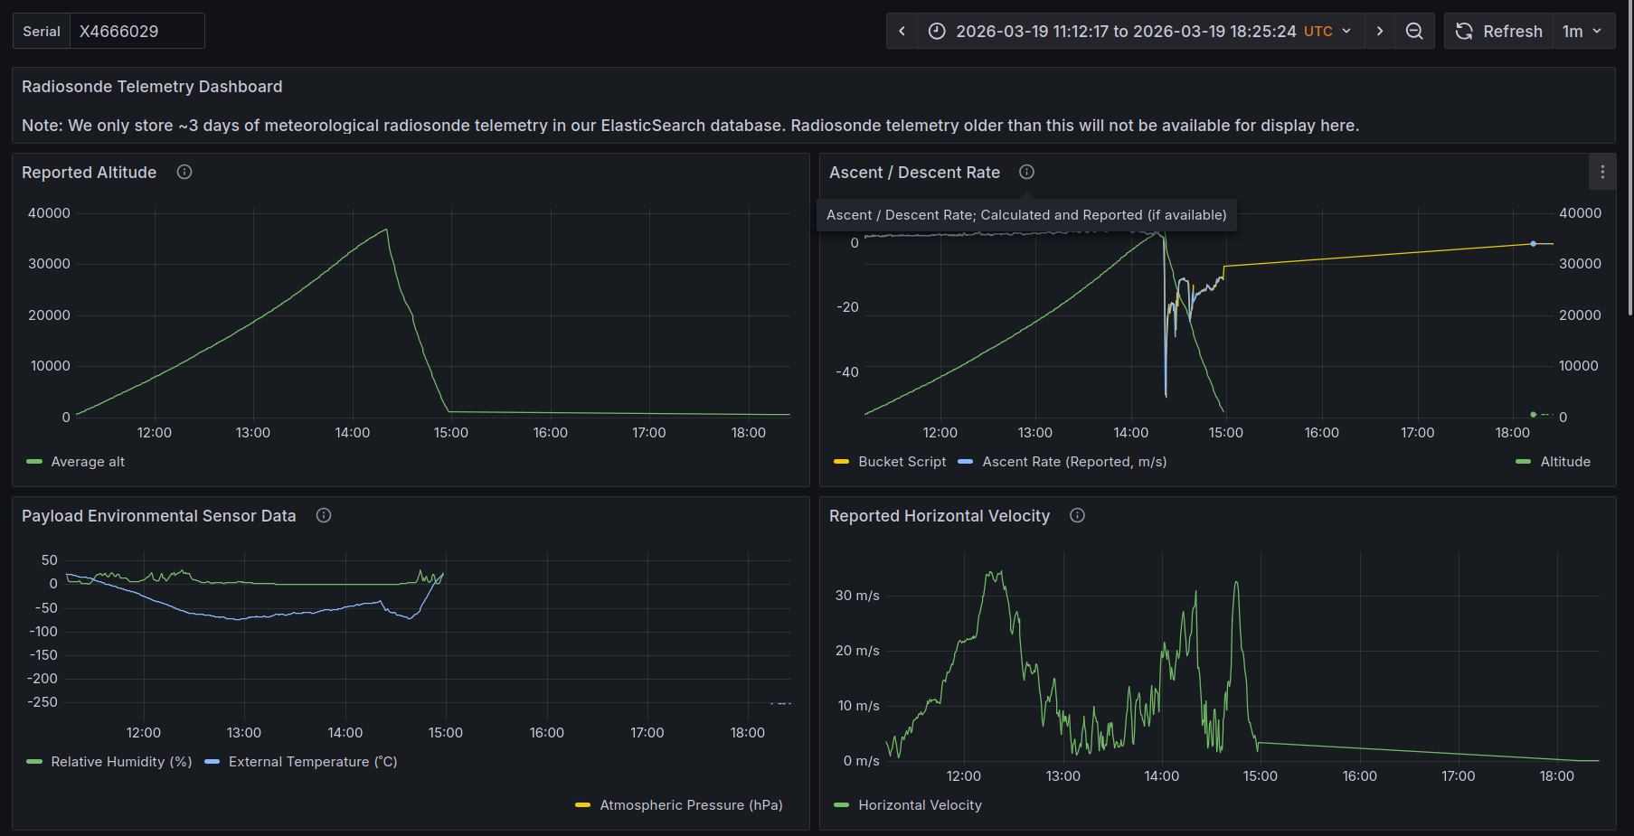This screenshot has width=1634, height=836.
Task: Click the yellow Atmospheric Pressure color swatch
Action: tap(582, 805)
